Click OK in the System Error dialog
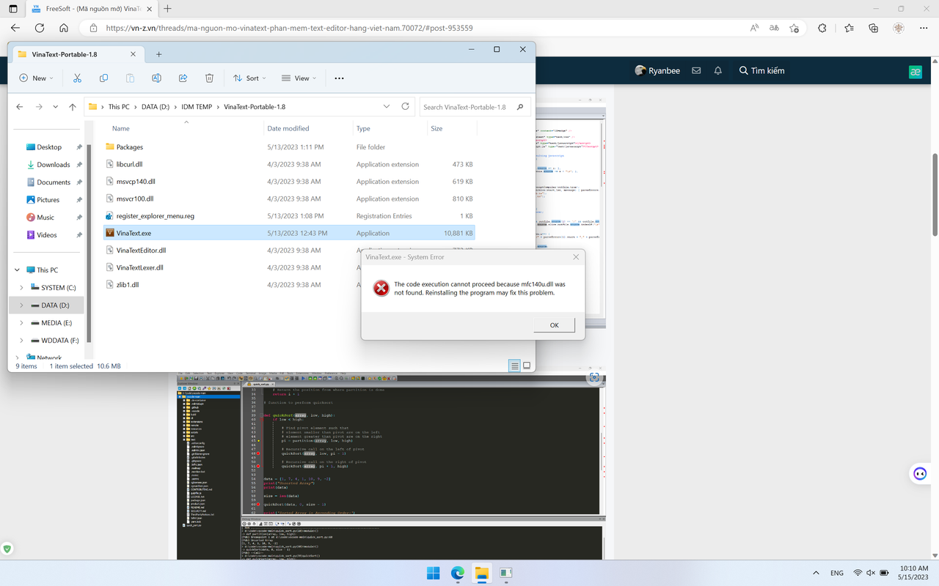The image size is (939, 586). click(554, 324)
